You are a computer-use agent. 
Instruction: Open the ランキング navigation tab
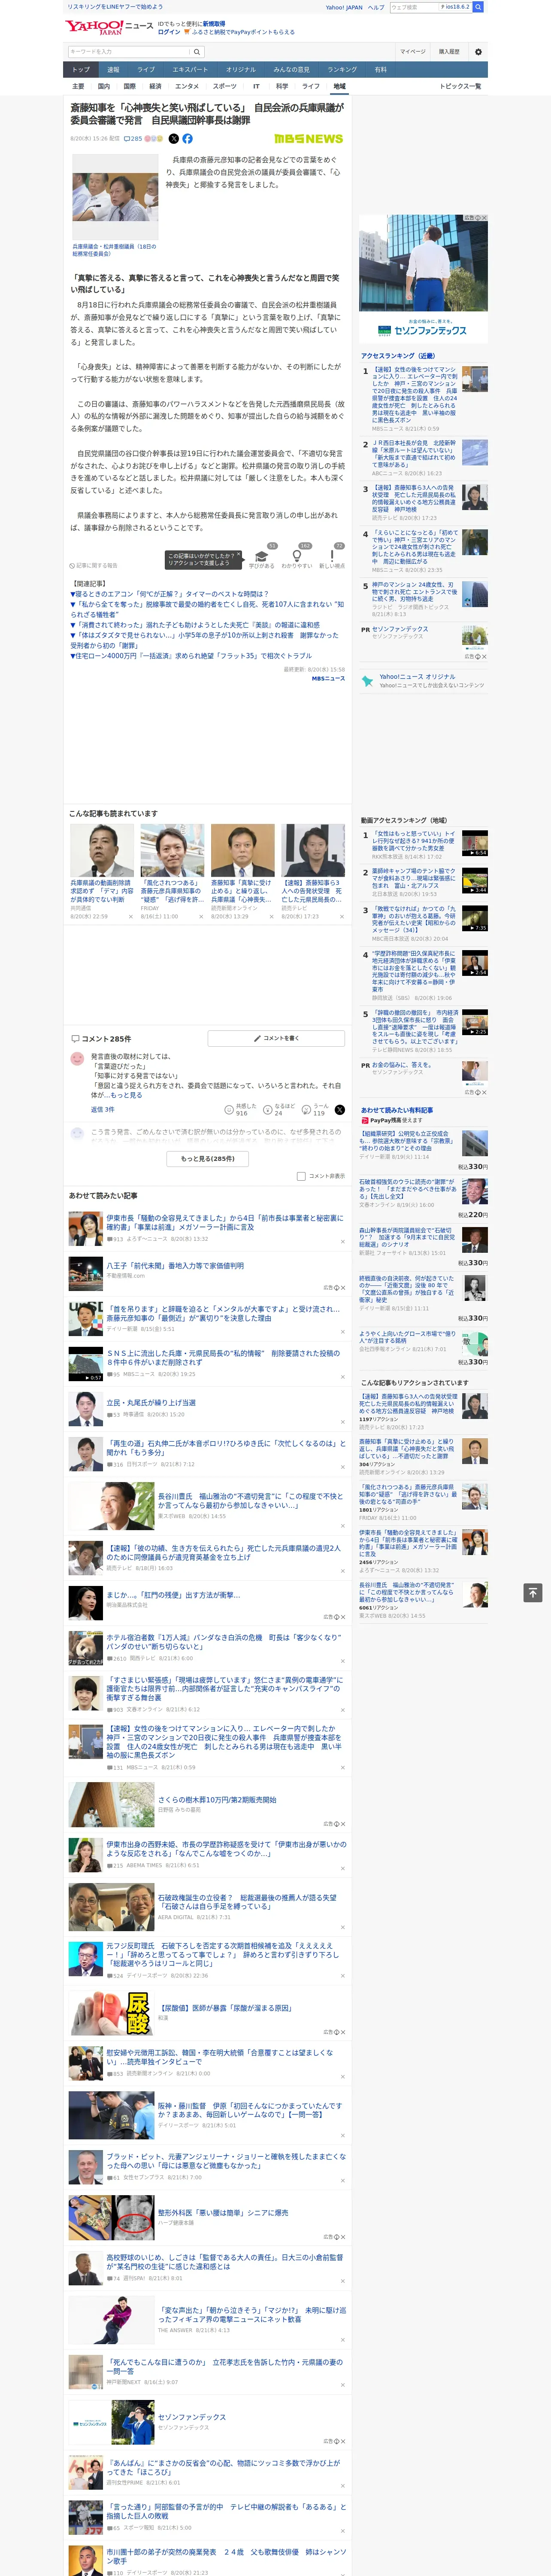pyautogui.click(x=342, y=70)
